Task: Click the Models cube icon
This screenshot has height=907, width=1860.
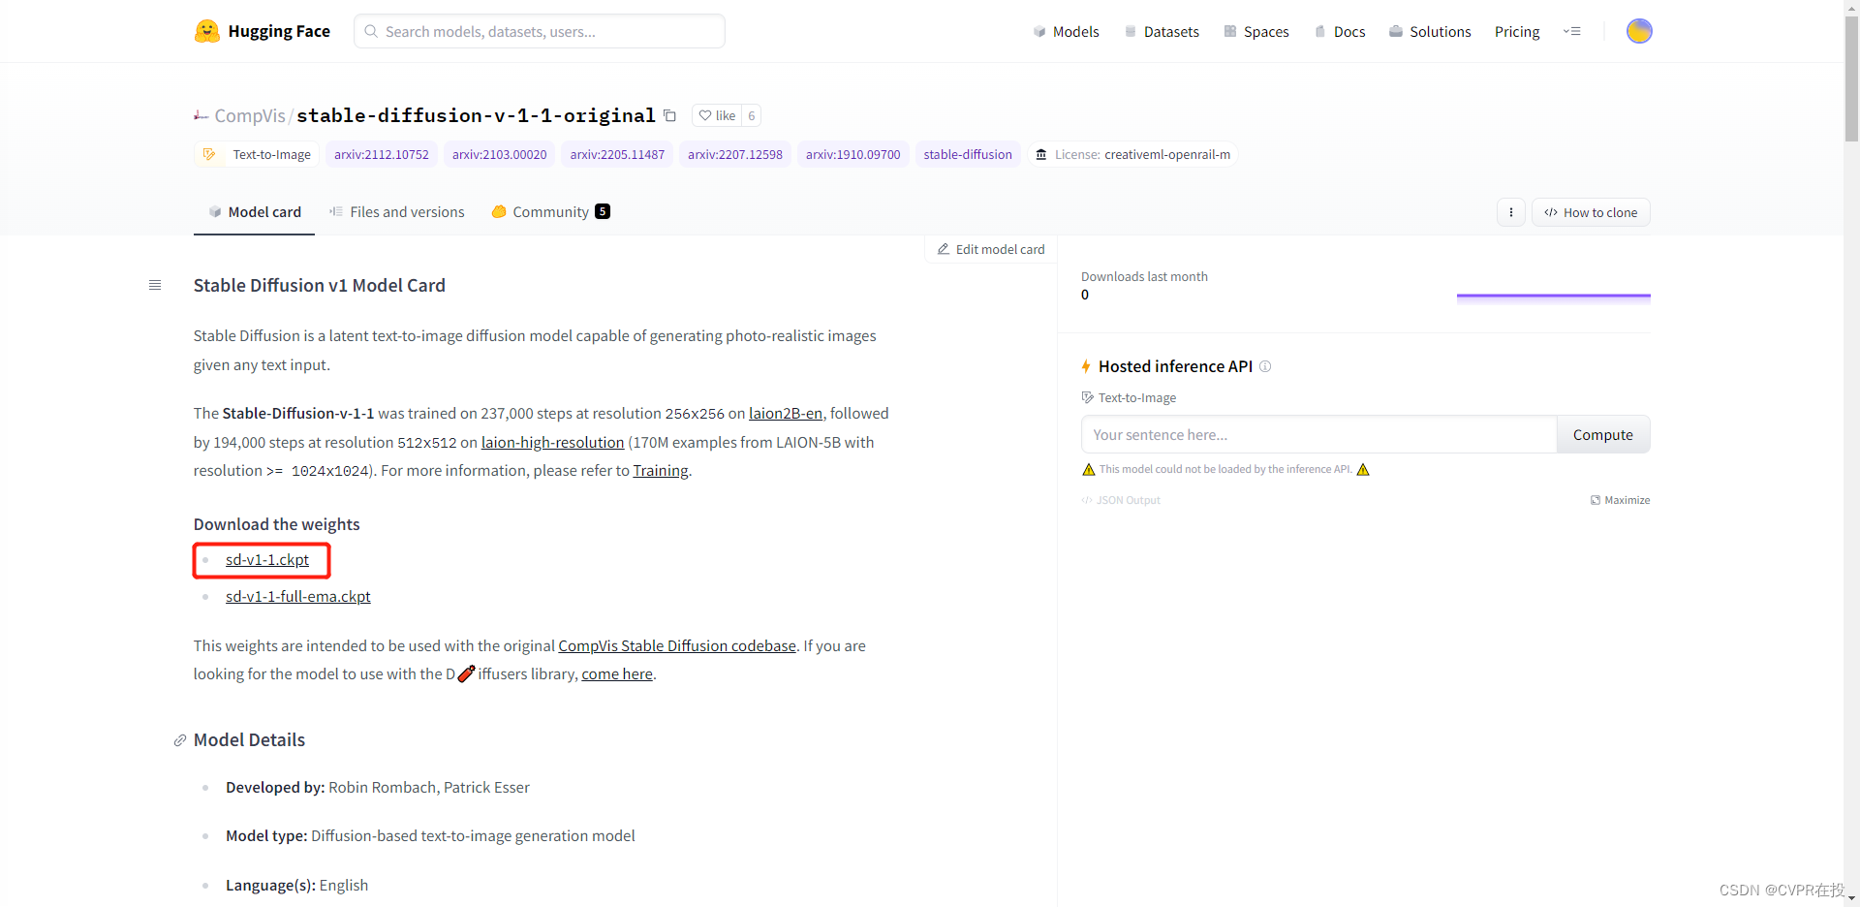Action: coord(1039,31)
